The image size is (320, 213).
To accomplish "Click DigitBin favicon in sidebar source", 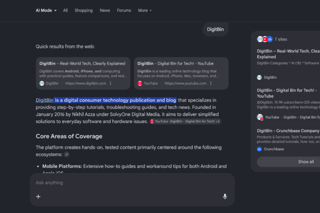I will pyautogui.click(x=259, y=77).
